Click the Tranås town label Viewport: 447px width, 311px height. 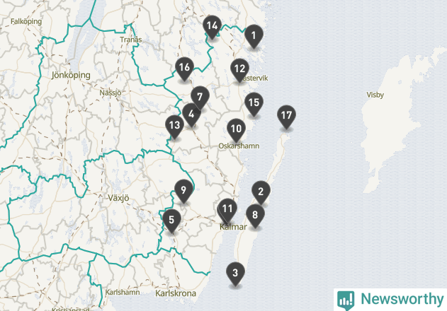[131, 40]
